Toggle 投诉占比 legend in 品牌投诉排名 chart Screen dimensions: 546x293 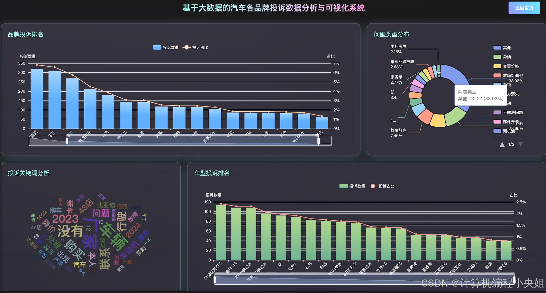(196, 47)
